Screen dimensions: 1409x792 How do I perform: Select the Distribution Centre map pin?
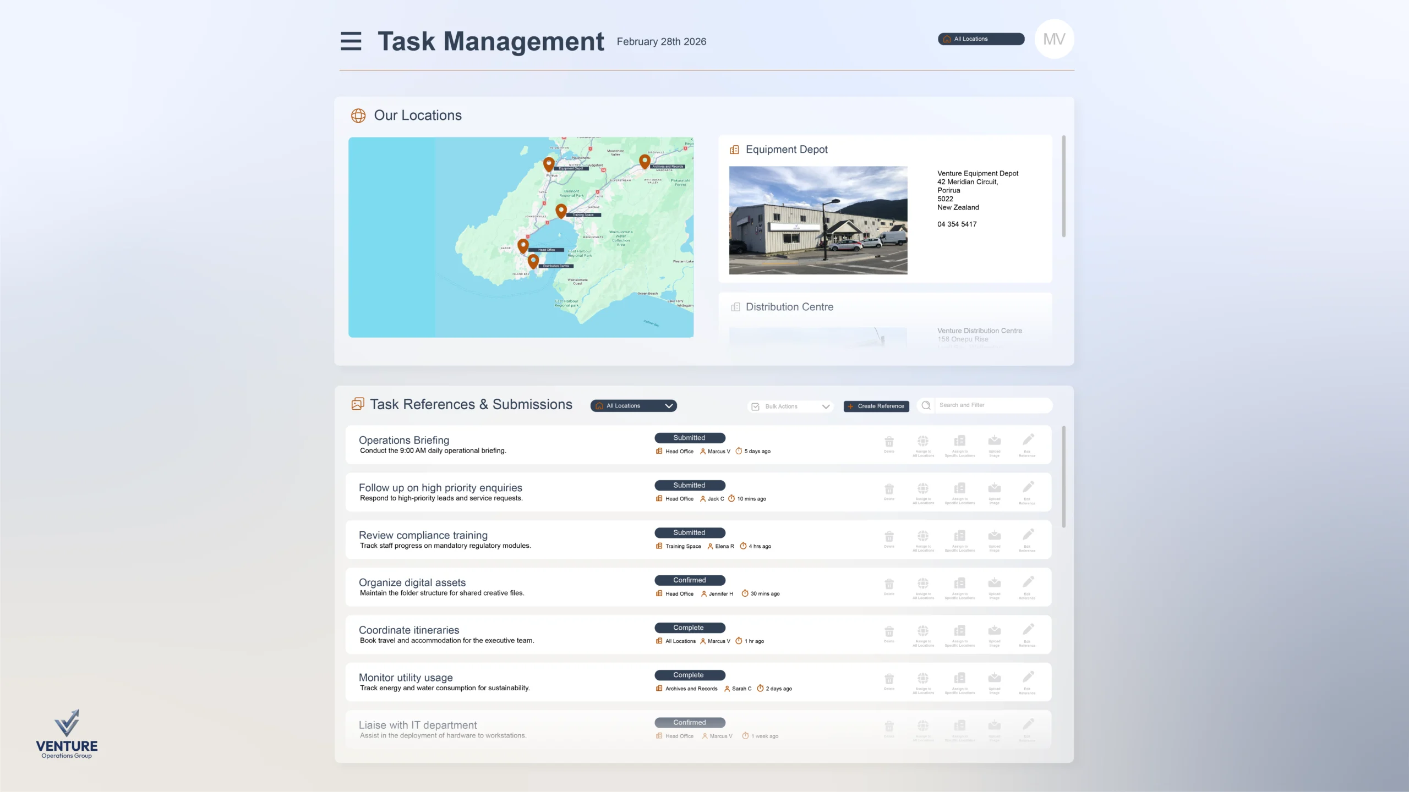point(533,261)
